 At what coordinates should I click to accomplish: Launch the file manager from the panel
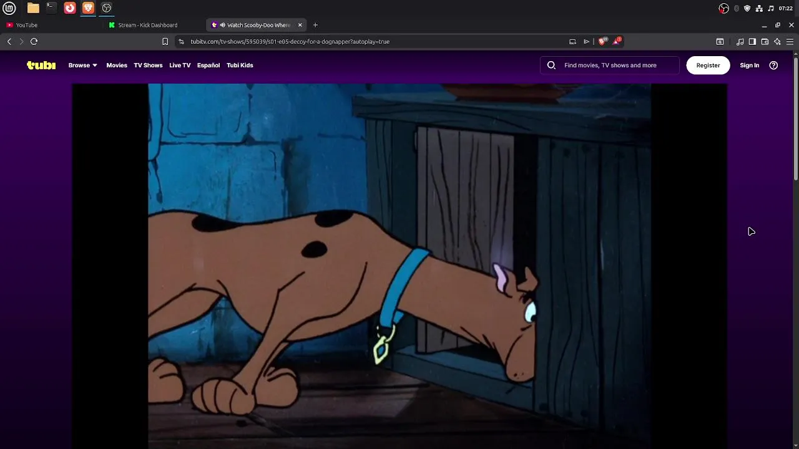(33, 8)
